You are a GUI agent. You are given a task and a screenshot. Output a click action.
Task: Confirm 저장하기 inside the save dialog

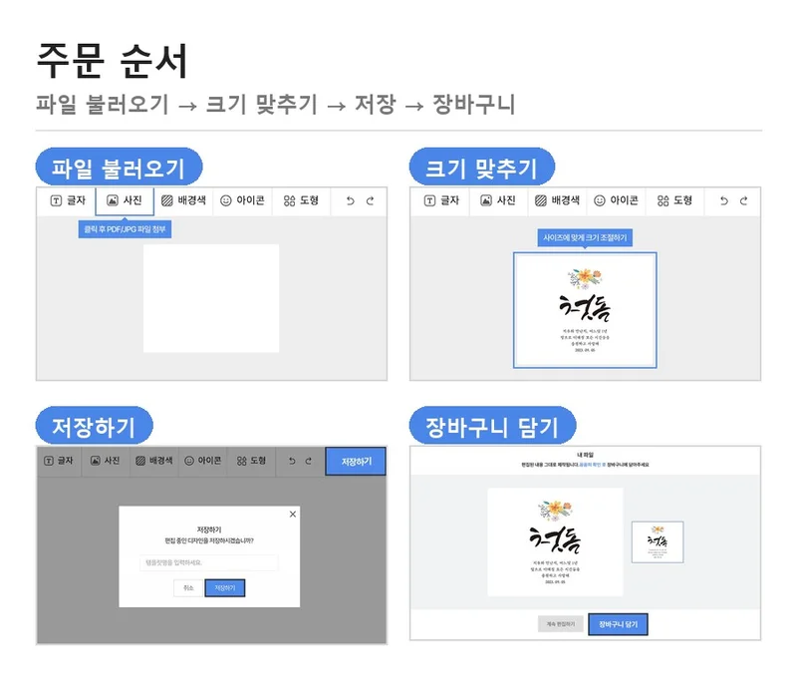pyautogui.click(x=225, y=588)
